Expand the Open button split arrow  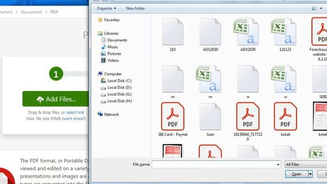point(310,174)
